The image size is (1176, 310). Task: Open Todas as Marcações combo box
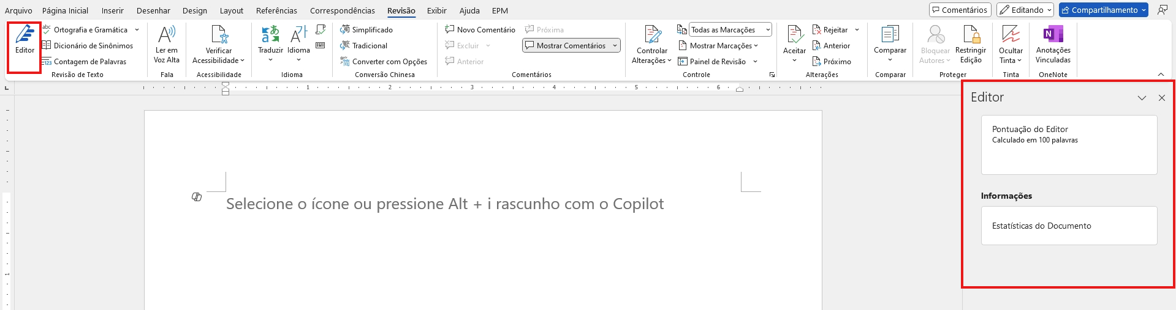(730, 29)
